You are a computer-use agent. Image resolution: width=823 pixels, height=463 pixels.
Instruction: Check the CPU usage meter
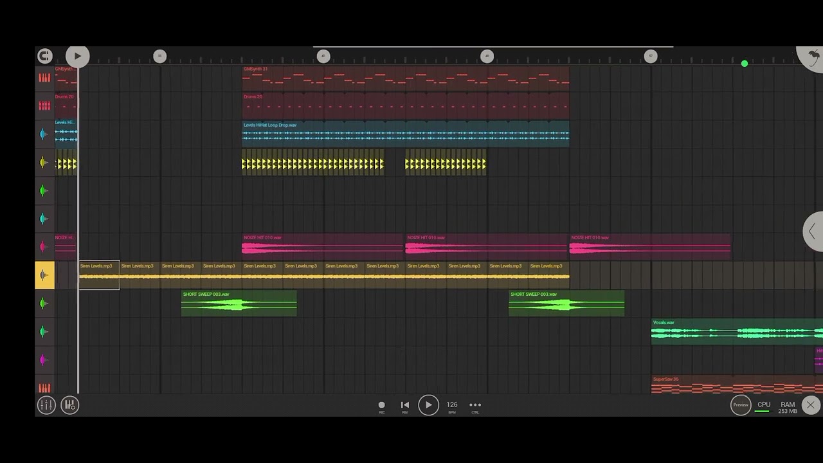click(763, 407)
